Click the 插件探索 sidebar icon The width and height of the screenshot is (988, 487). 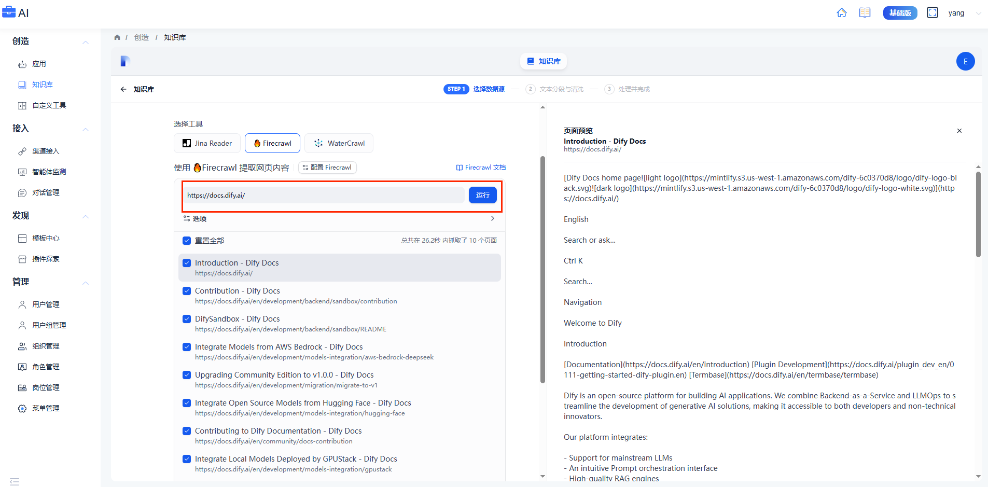pos(22,259)
